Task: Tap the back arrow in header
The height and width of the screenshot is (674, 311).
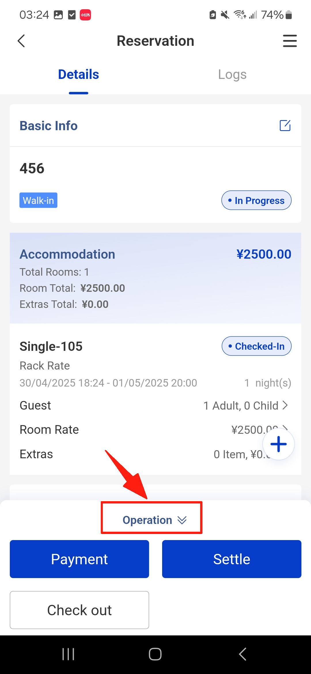Action: pos(21,41)
